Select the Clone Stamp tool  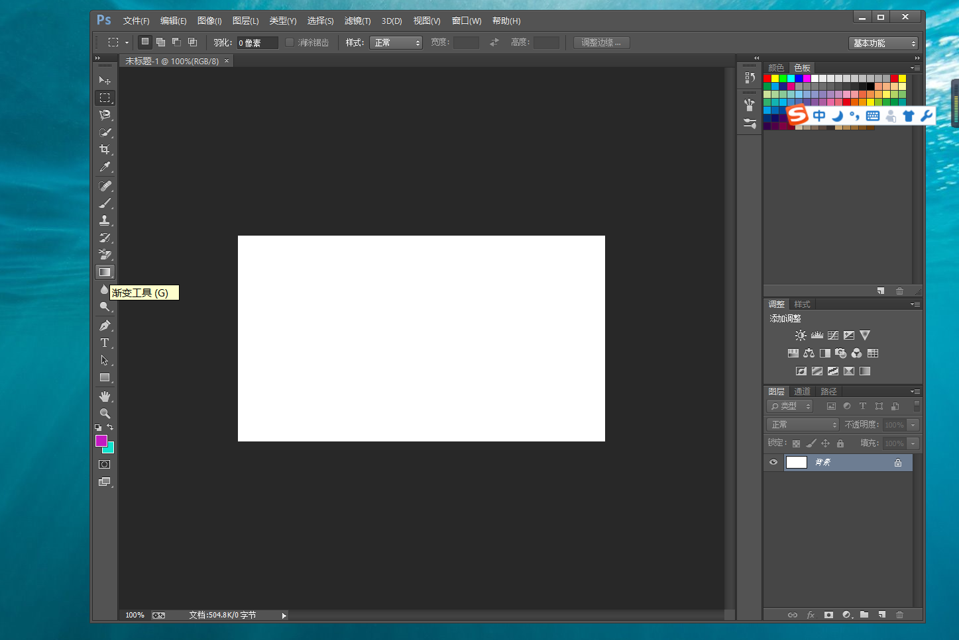pyautogui.click(x=105, y=220)
